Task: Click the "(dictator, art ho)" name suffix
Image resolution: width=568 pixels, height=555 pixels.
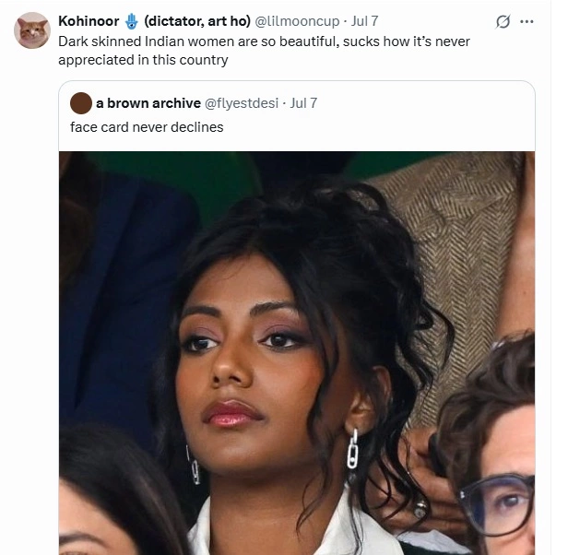Action: point(197,21)
